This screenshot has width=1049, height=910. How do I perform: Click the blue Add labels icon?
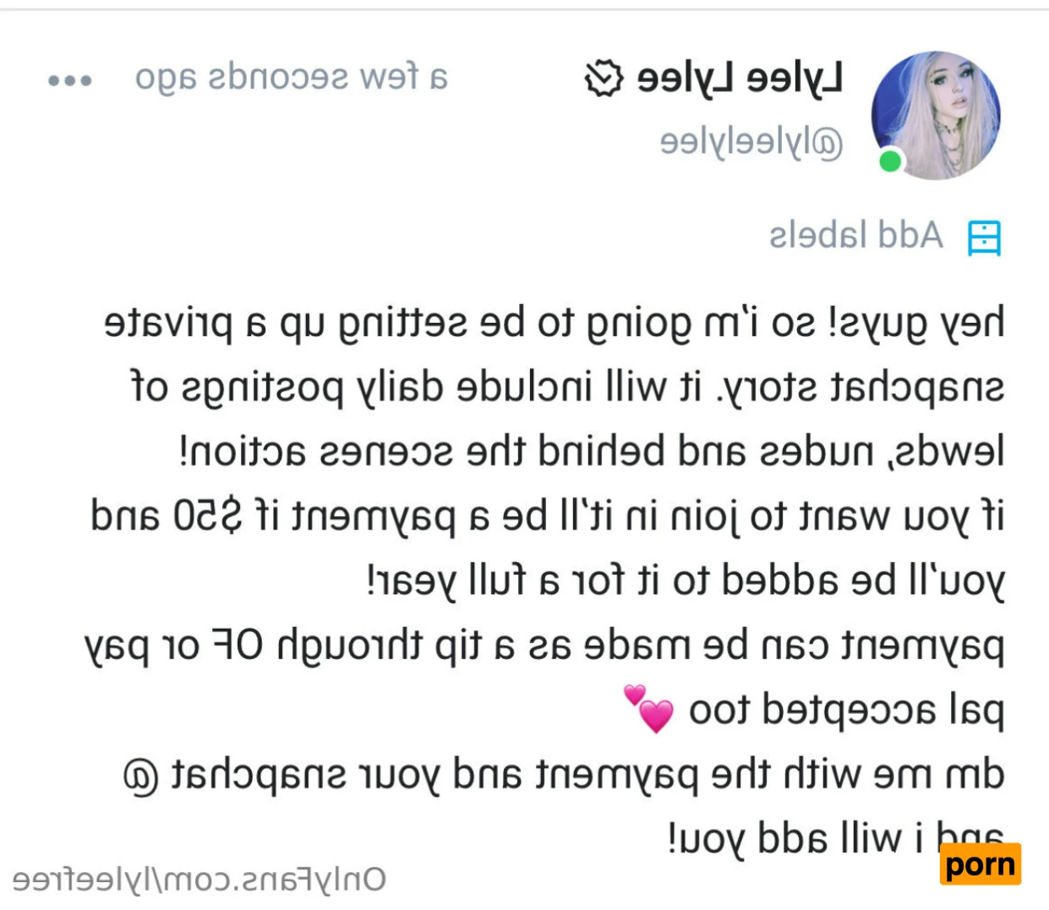(984, 238)
